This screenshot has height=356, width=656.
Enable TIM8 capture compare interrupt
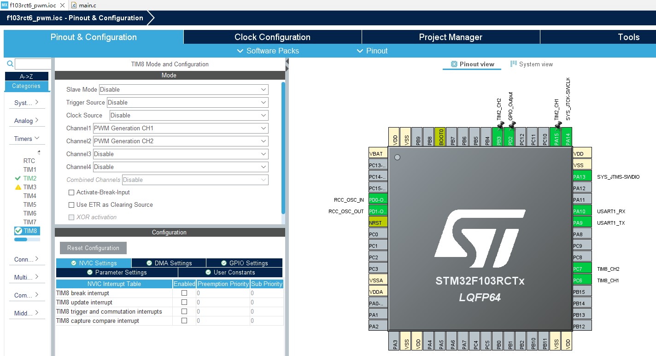[184, 321]
